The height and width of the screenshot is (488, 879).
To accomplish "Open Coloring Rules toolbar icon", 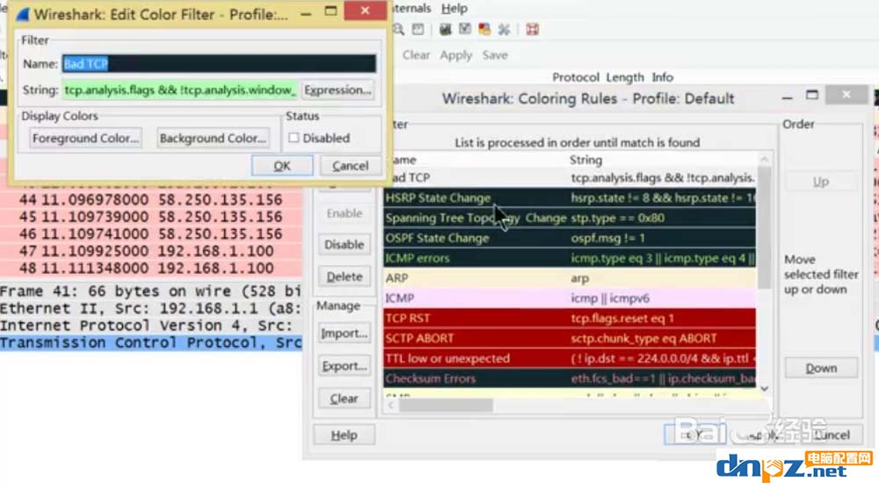I will pos(484,29).
